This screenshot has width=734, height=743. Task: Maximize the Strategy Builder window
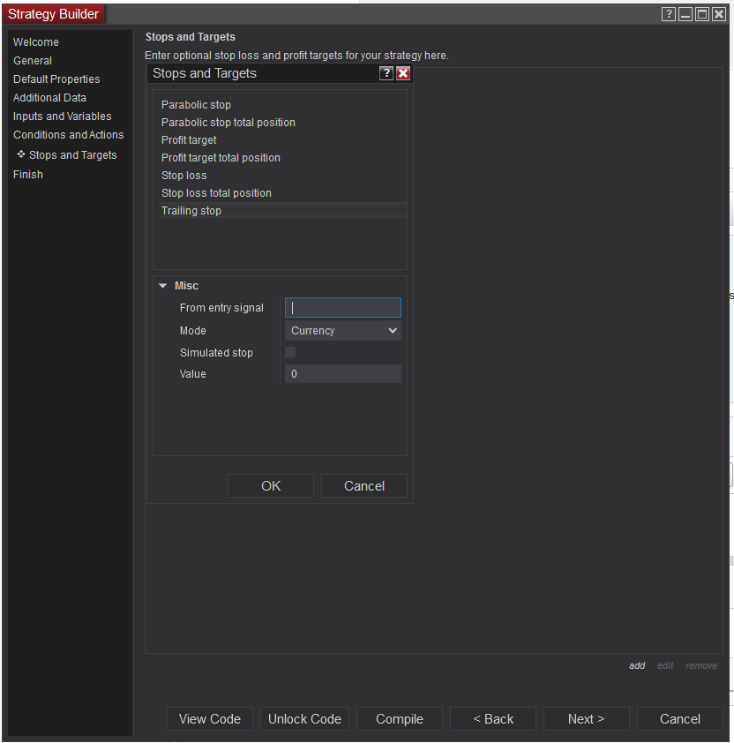[702, 14]
